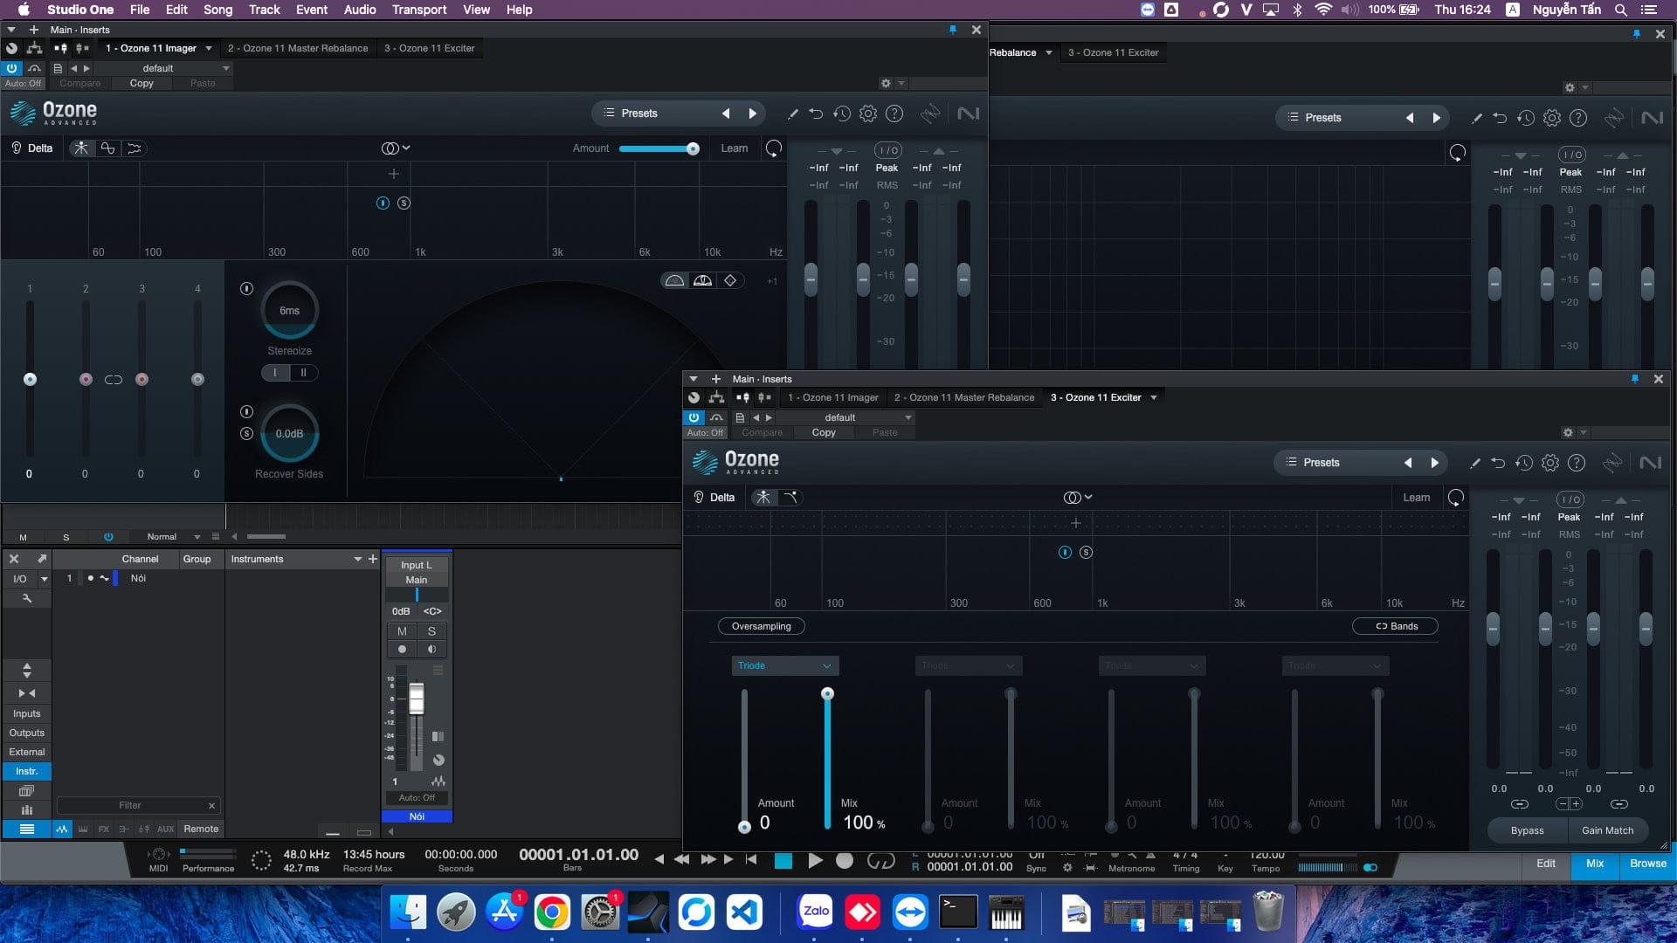Open the default preset dropdown in the Exciter window
This screenshot has width=1677, height=943.
click(845, 417)
